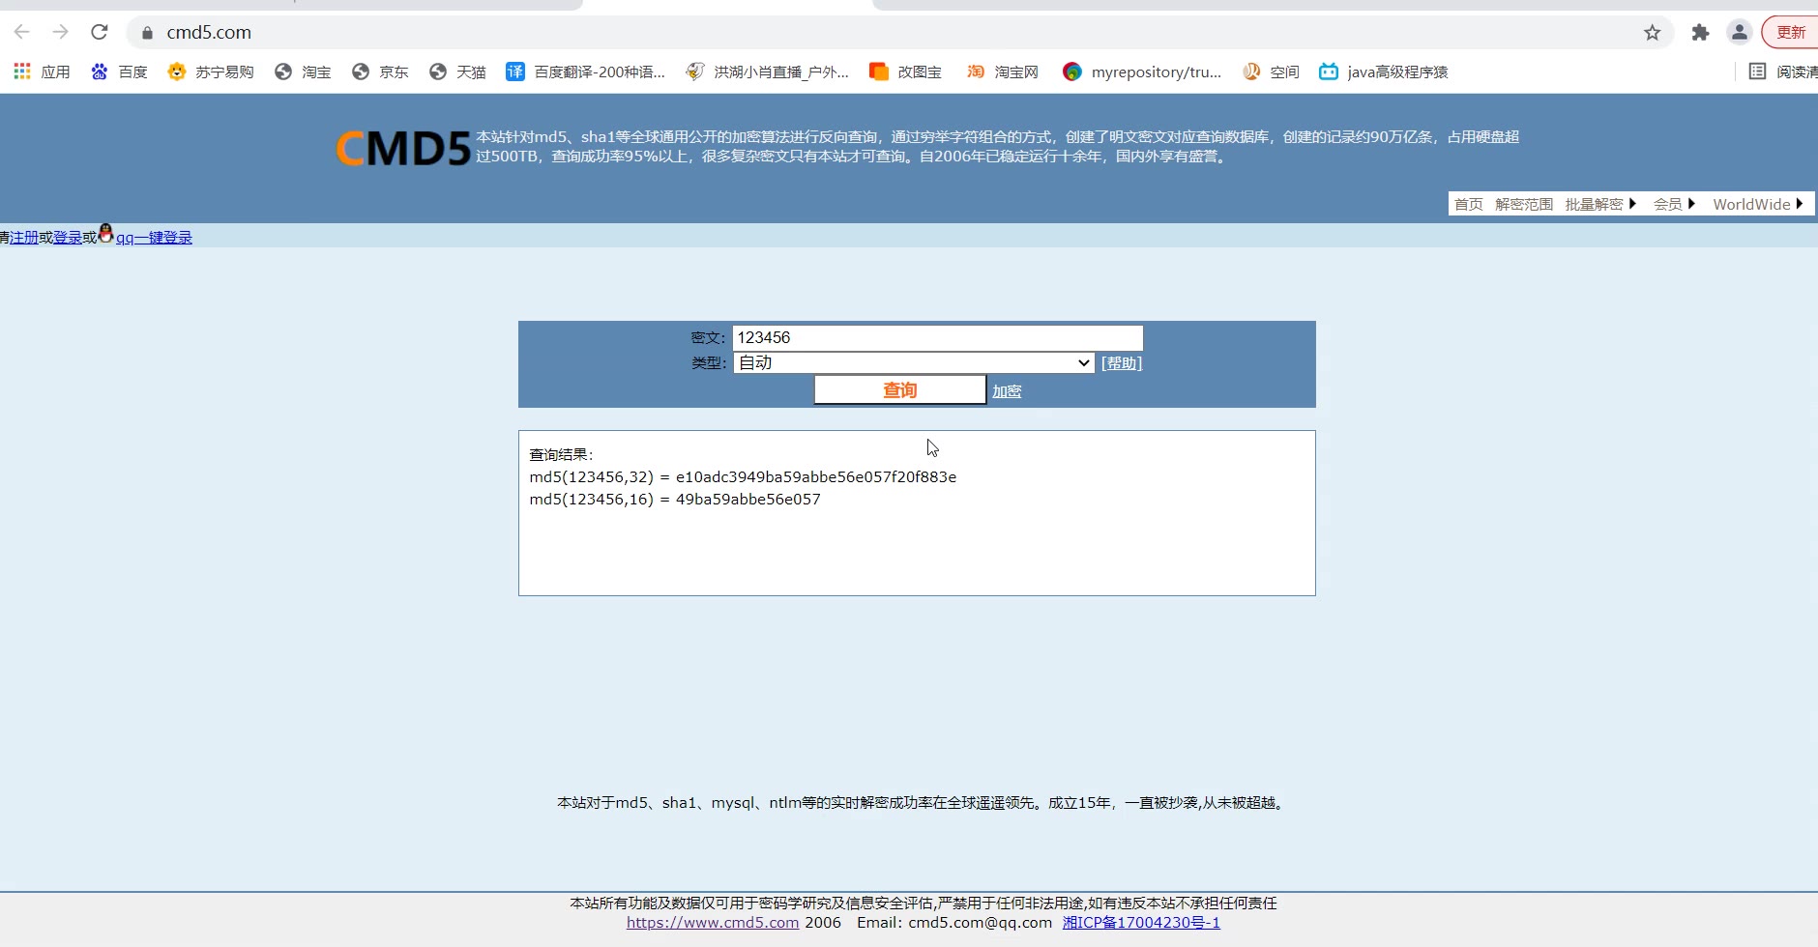The height and width of the screenshot is (947, 1818).
Task: Reload the cmd5.com page
Action: point(99,32)
